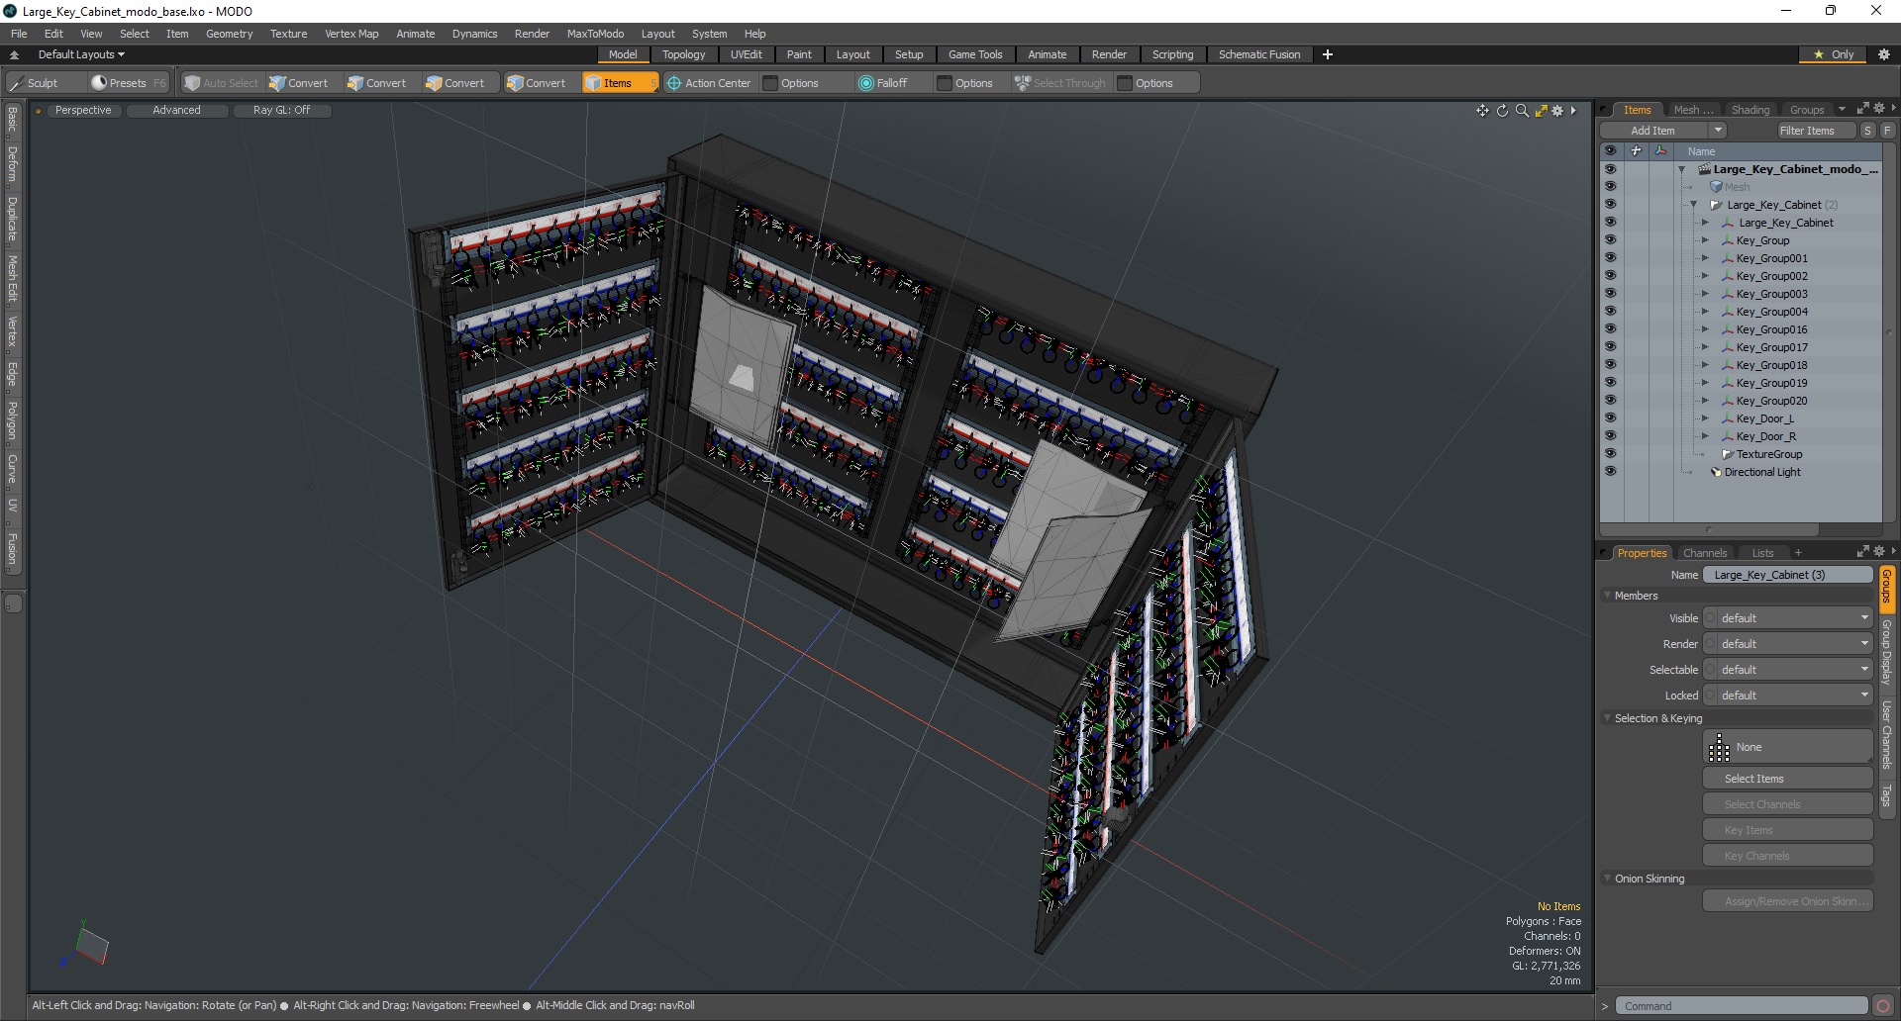Image resolution: width=1901 pixels, height=1021 pixels.
Task: Open the Action Center menu
Action: tap(709, 83)
